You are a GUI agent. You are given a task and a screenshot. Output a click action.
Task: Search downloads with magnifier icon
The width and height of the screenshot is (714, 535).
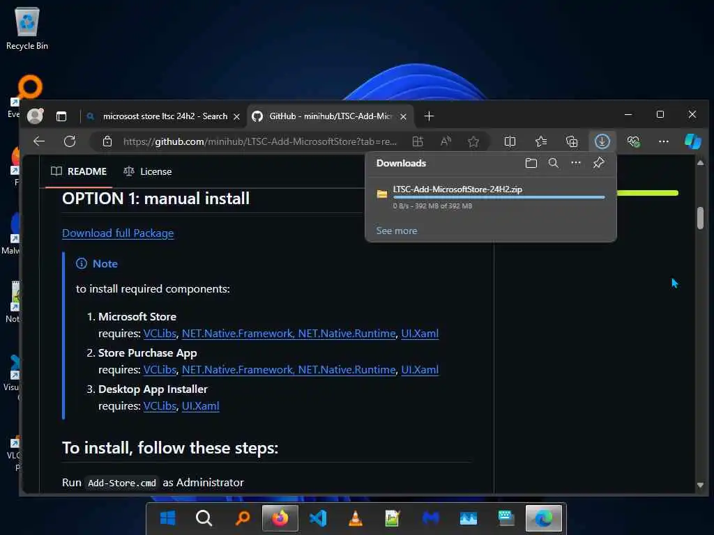click(x=553, y=163)
